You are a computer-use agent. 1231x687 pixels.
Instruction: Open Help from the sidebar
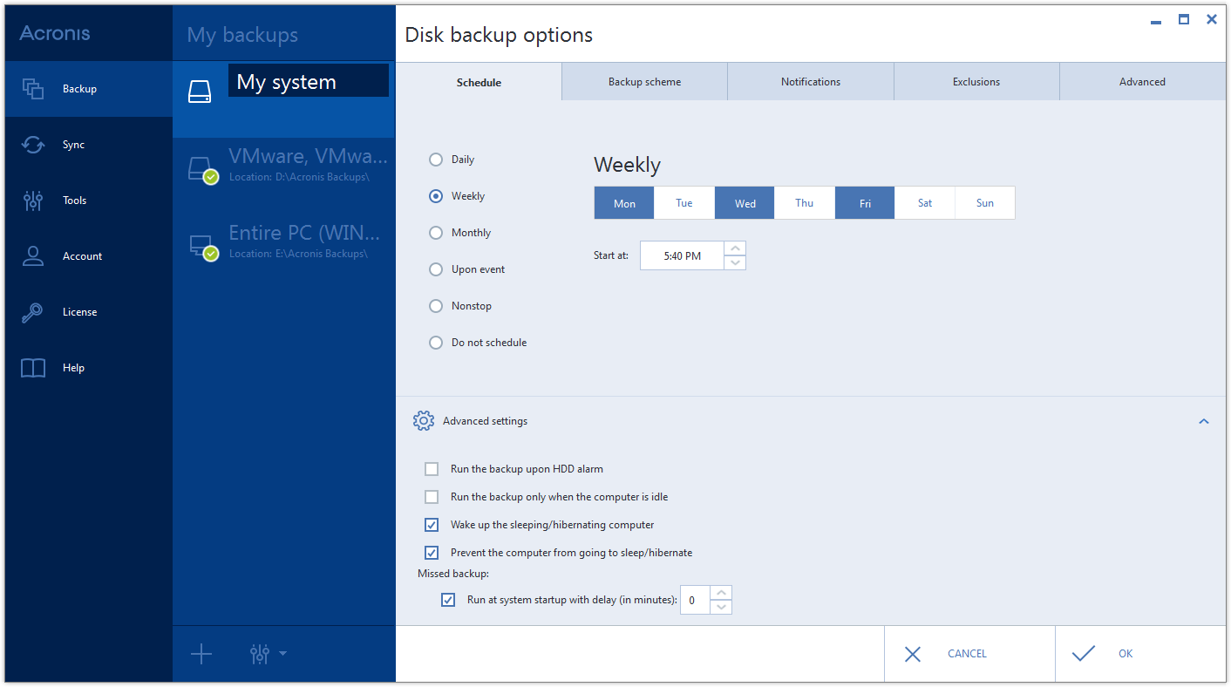[x=32, y=367]
